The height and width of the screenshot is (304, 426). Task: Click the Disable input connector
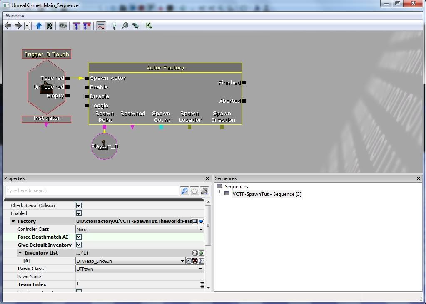pos(86,96)
